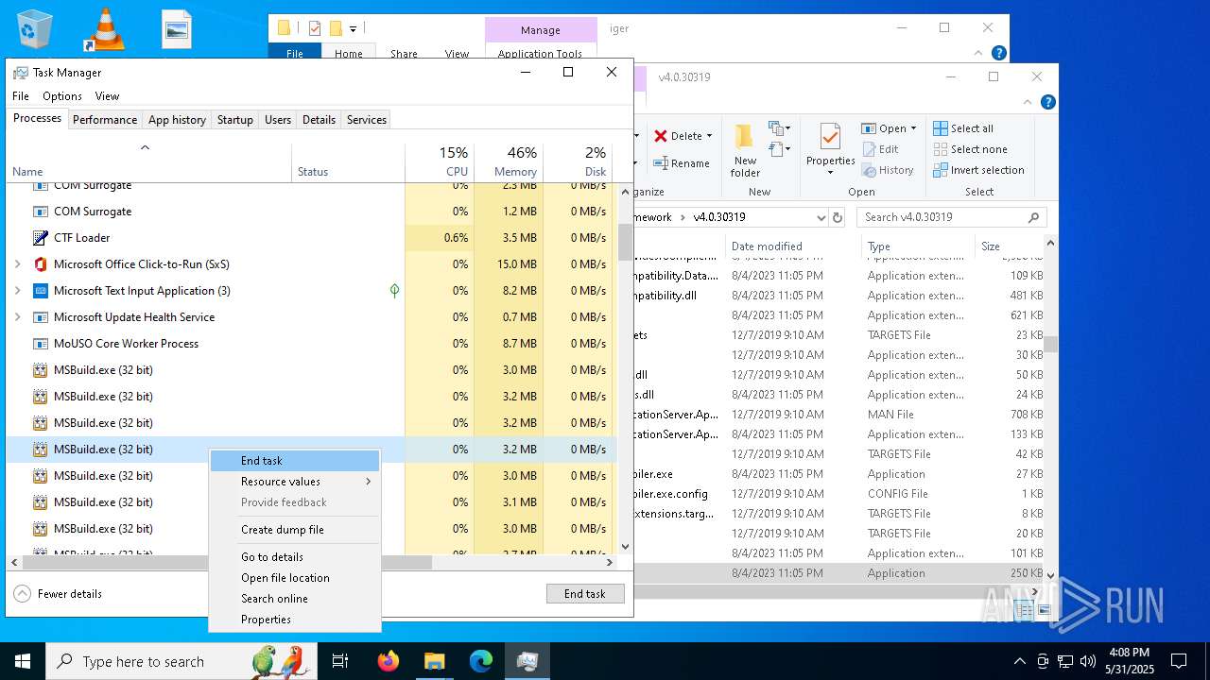Open File Explorer from the taskbar

click(x=434, y=661)
